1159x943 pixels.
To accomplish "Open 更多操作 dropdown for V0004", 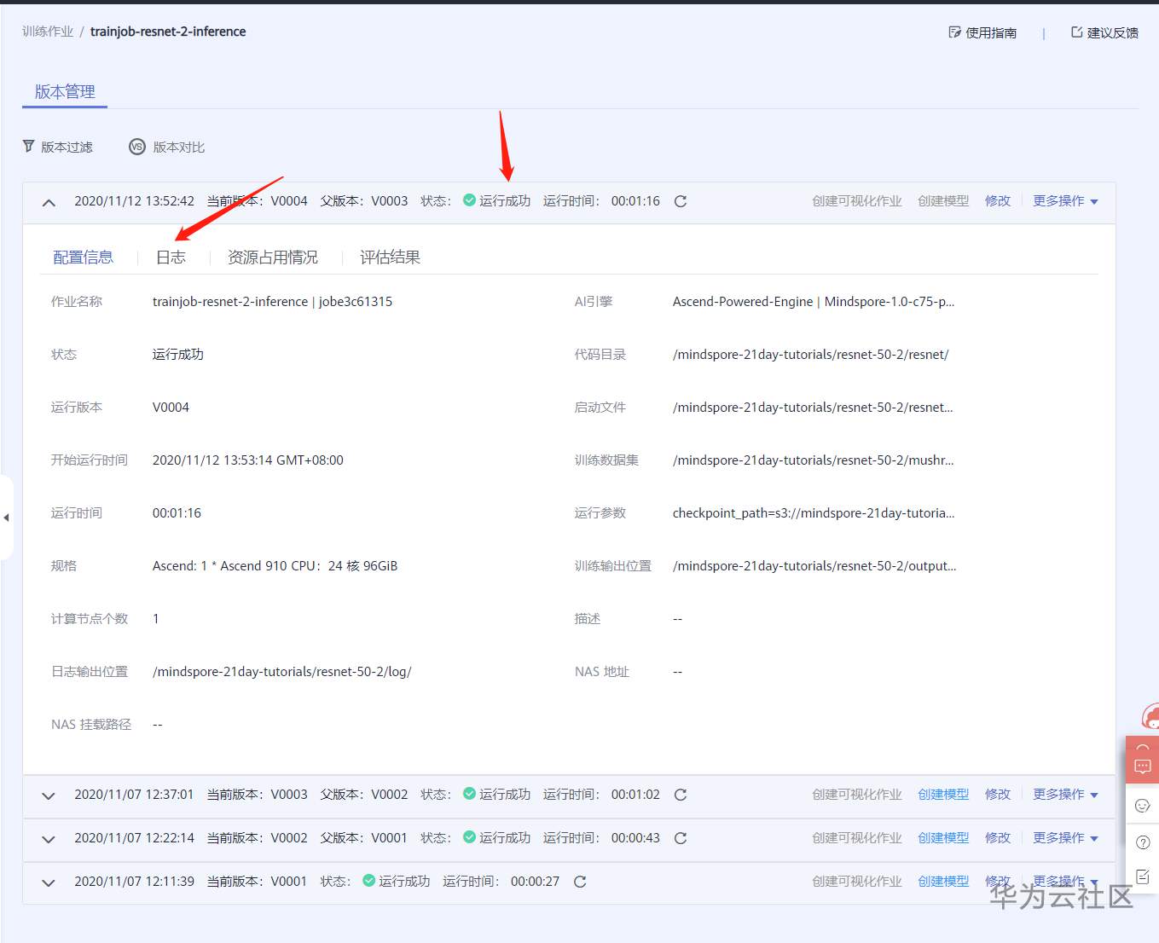I will click(1065, 201).
